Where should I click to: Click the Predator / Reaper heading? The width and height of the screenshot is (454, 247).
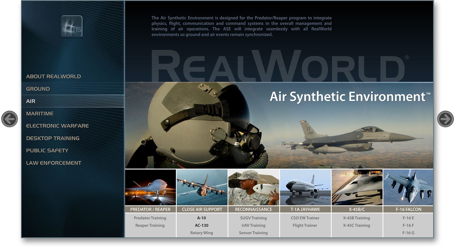click(x=150, y=209)
